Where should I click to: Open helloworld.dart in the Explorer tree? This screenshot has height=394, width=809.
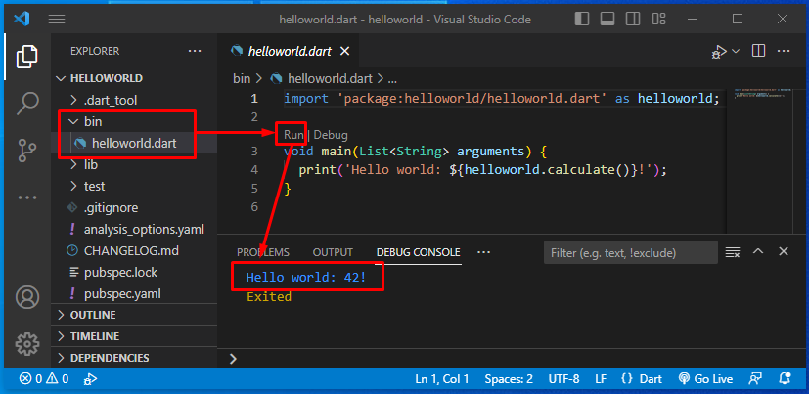coord(134,144)
